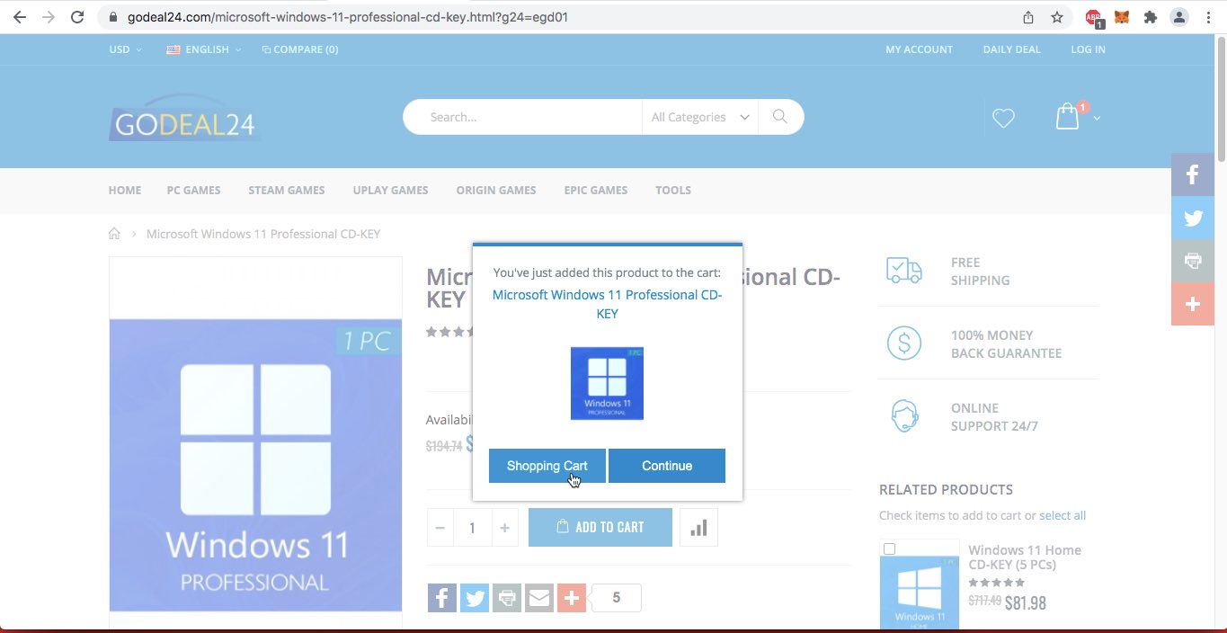Open STEAM GAMES menu
The height and width of the screenshot is (633, 1227).
point(287,190)
